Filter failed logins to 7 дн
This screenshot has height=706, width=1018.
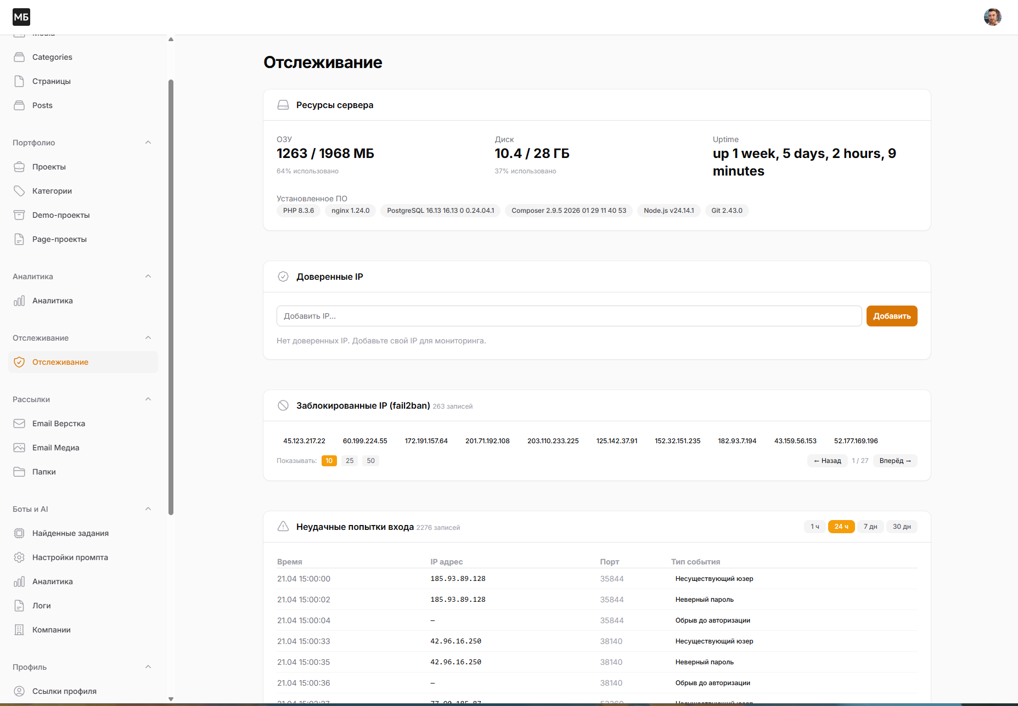pos(870,527)
